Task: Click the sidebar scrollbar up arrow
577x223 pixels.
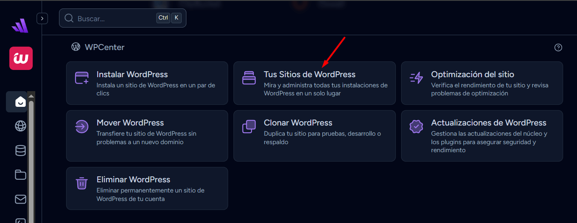Action: pyautogui.click(x=31, y=96)
